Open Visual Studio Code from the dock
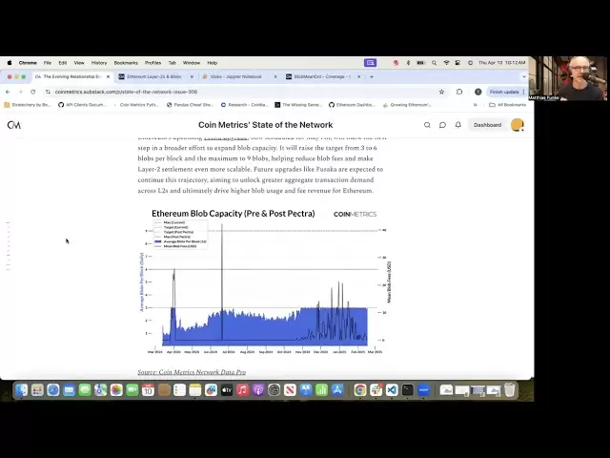The width and height of the screenshot is (610, 458). [392, 390]
